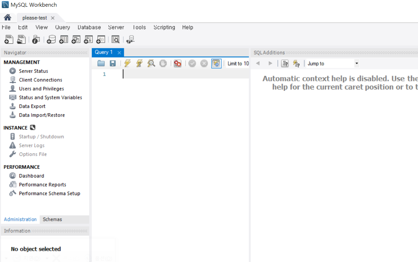This screenshot has height=262, width=418.
Task: Create a new SQL tab for queries
Action: click(8, 39)
